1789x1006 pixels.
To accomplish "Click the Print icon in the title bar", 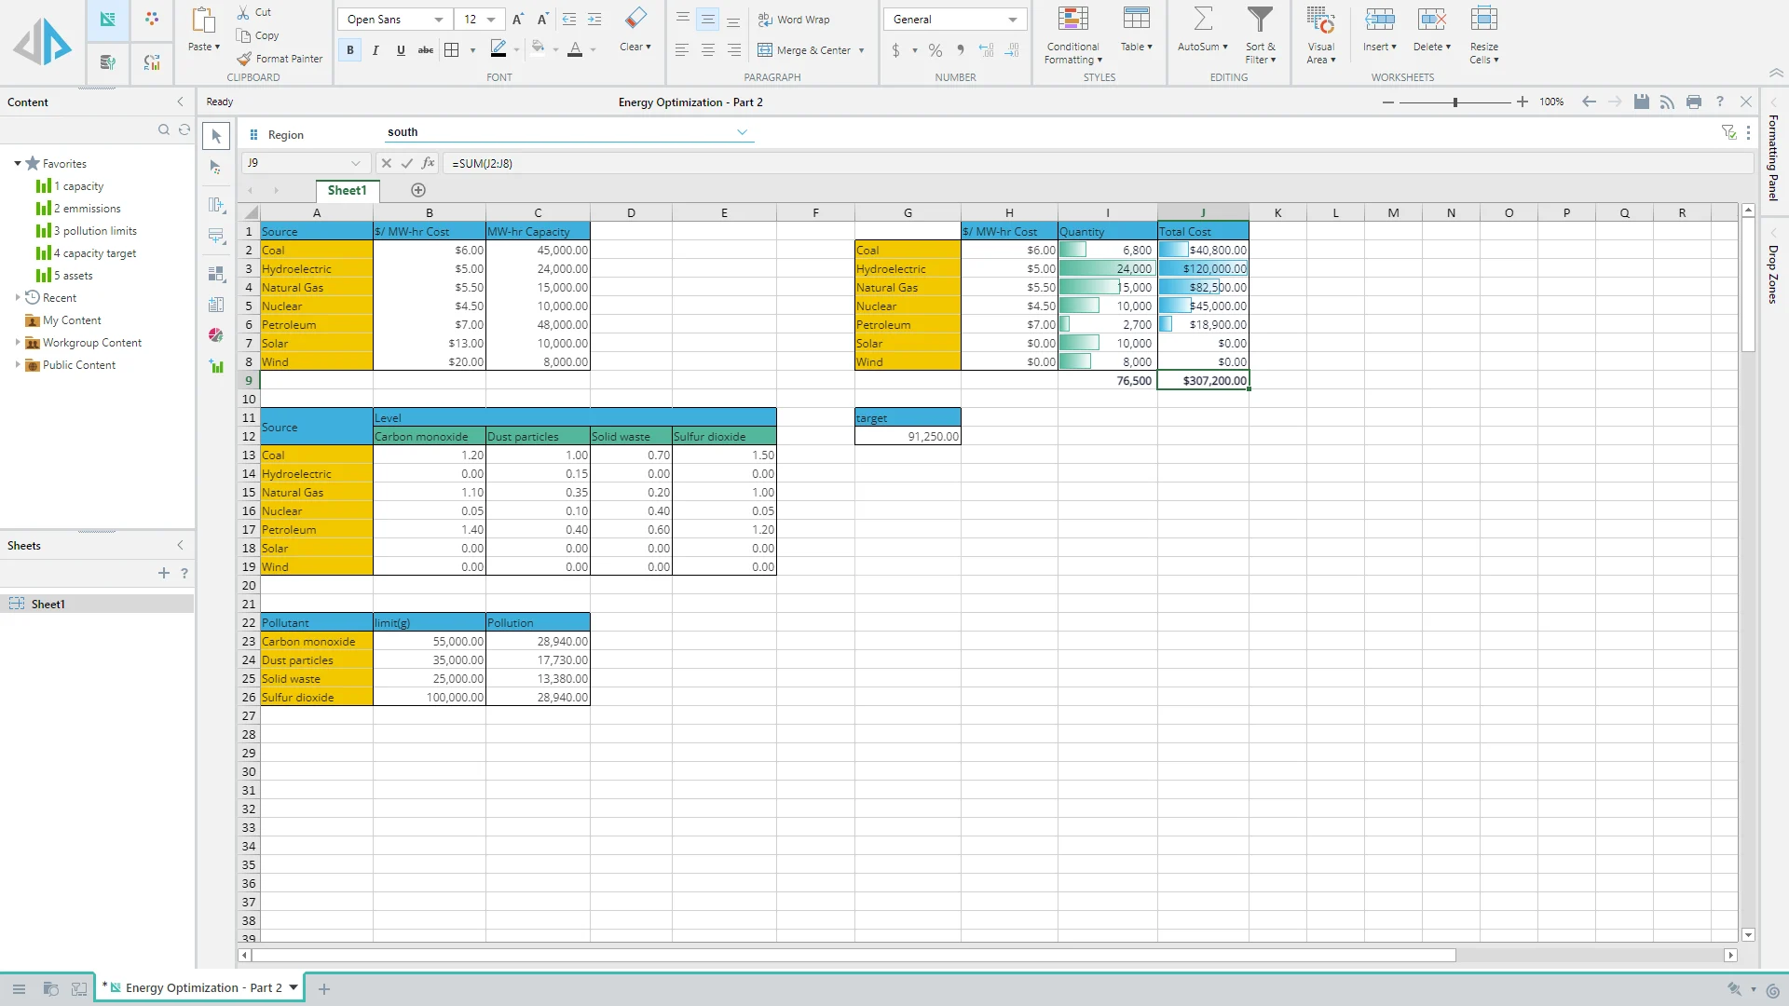I will [x=1693, y=102].
